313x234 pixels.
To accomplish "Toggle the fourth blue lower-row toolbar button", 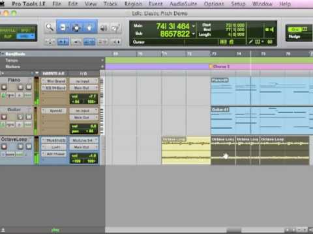I will pos(89,42).
